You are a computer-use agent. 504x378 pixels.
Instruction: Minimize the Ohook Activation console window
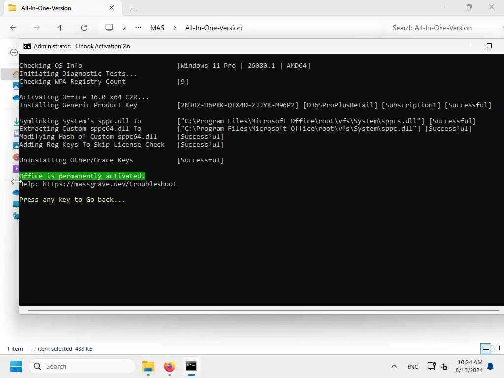[x=467, y=46]
